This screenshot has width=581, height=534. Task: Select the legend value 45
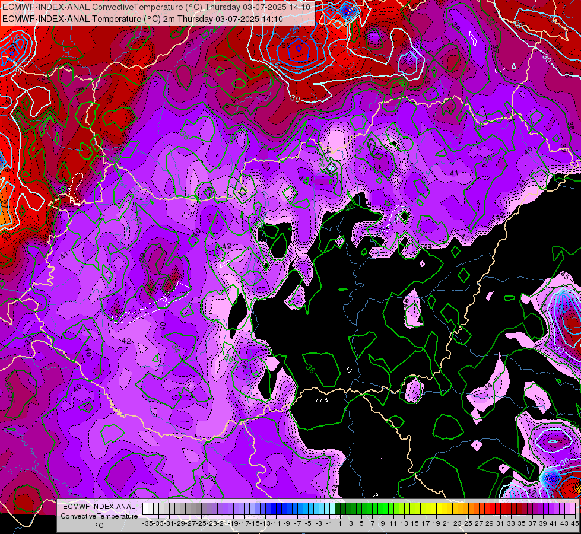click(574, 524)
